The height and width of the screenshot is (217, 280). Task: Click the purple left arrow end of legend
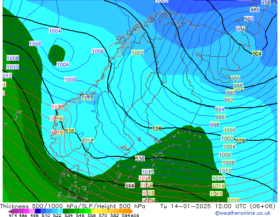10,211
